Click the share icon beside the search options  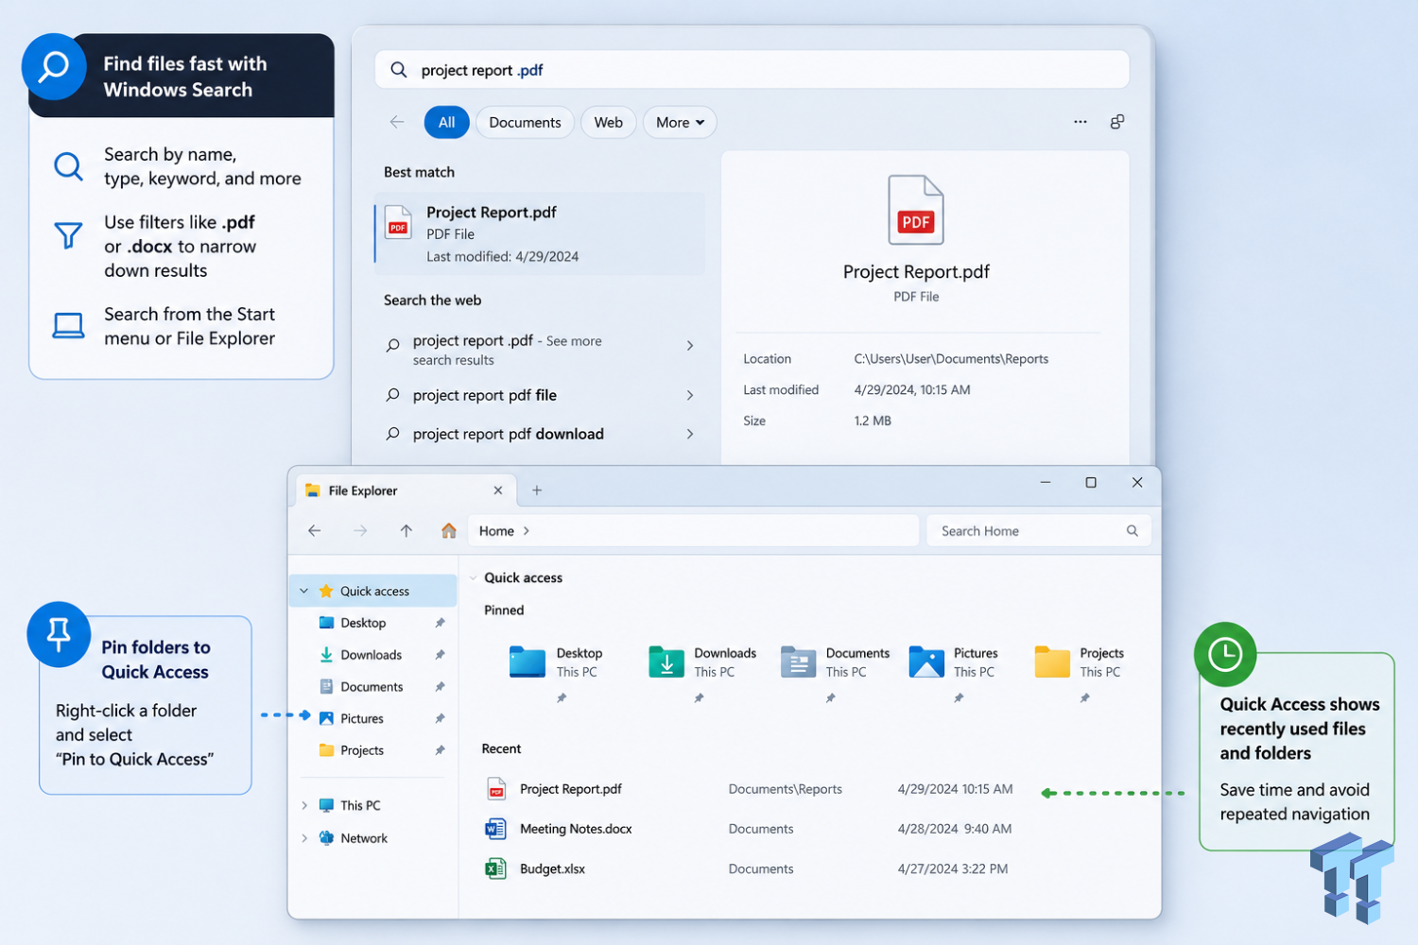coord(1117,122)
